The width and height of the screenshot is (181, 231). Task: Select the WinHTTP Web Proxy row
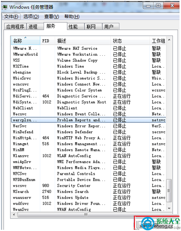pyautogui.click(x=89, y=138)
